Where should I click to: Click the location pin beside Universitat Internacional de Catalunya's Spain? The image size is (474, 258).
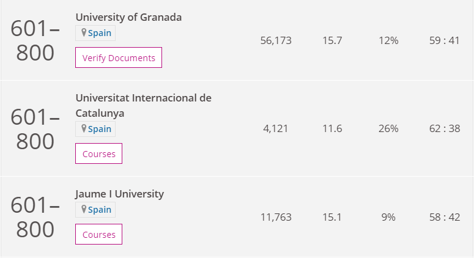point(84,129)
